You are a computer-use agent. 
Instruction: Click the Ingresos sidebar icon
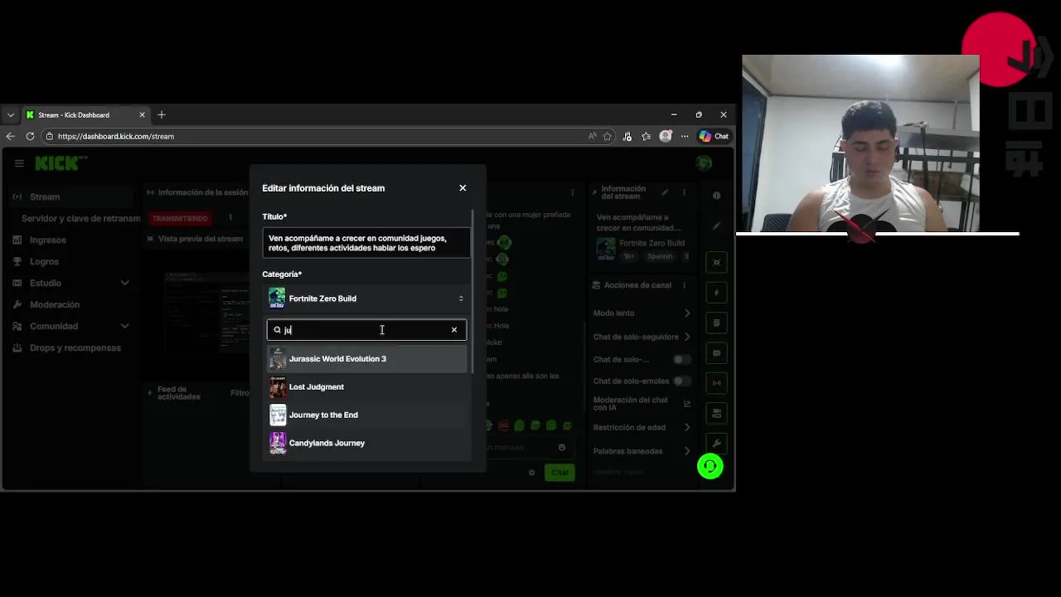17,240
